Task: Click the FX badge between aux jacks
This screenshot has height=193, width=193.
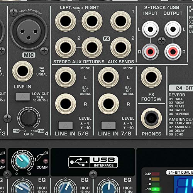Action: pyautogui.click(x=107, y=39)
